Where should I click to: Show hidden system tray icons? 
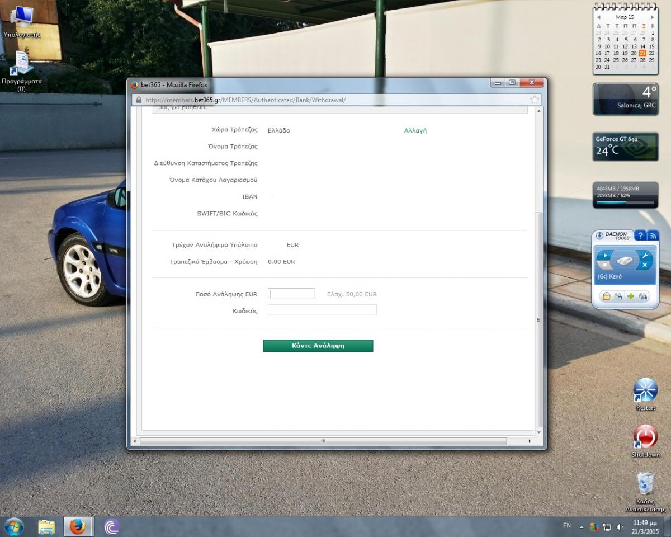pyautogui.click(x=581, y=527)
